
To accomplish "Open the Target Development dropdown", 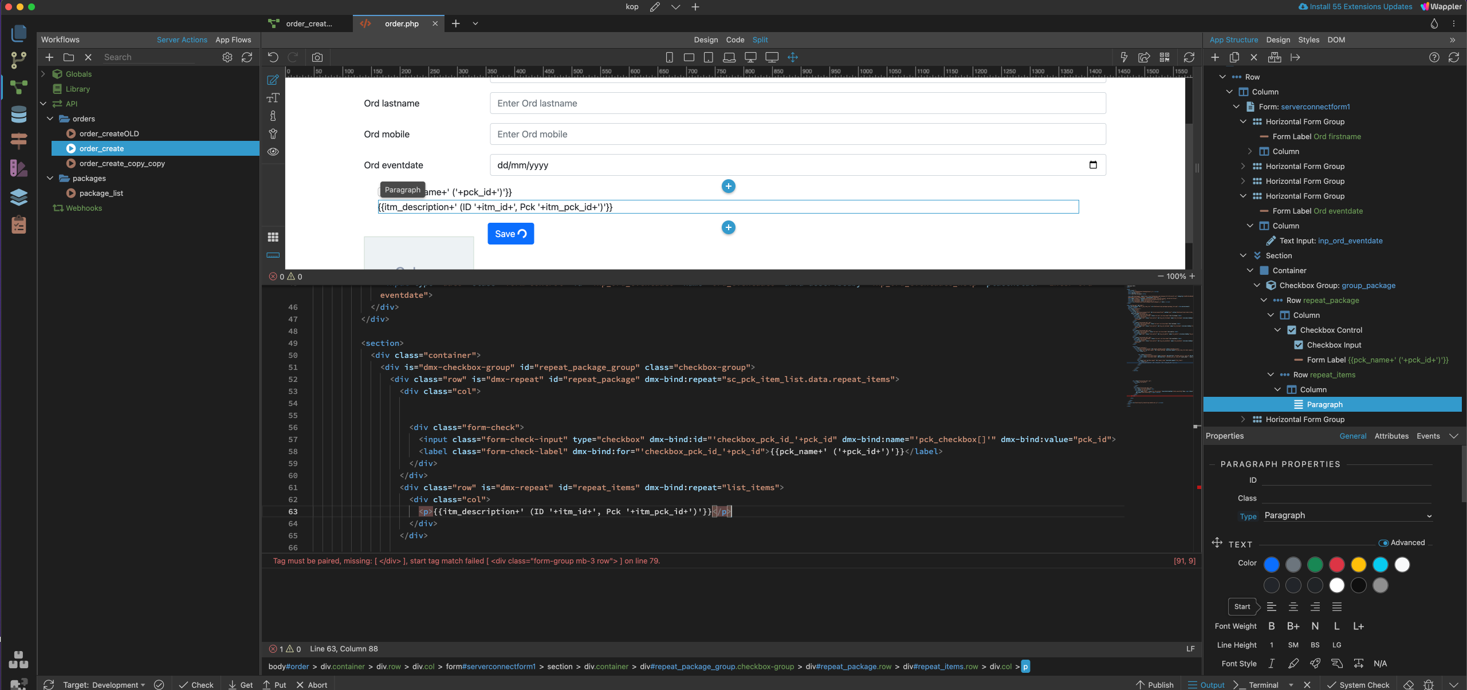I will (104, 685).
